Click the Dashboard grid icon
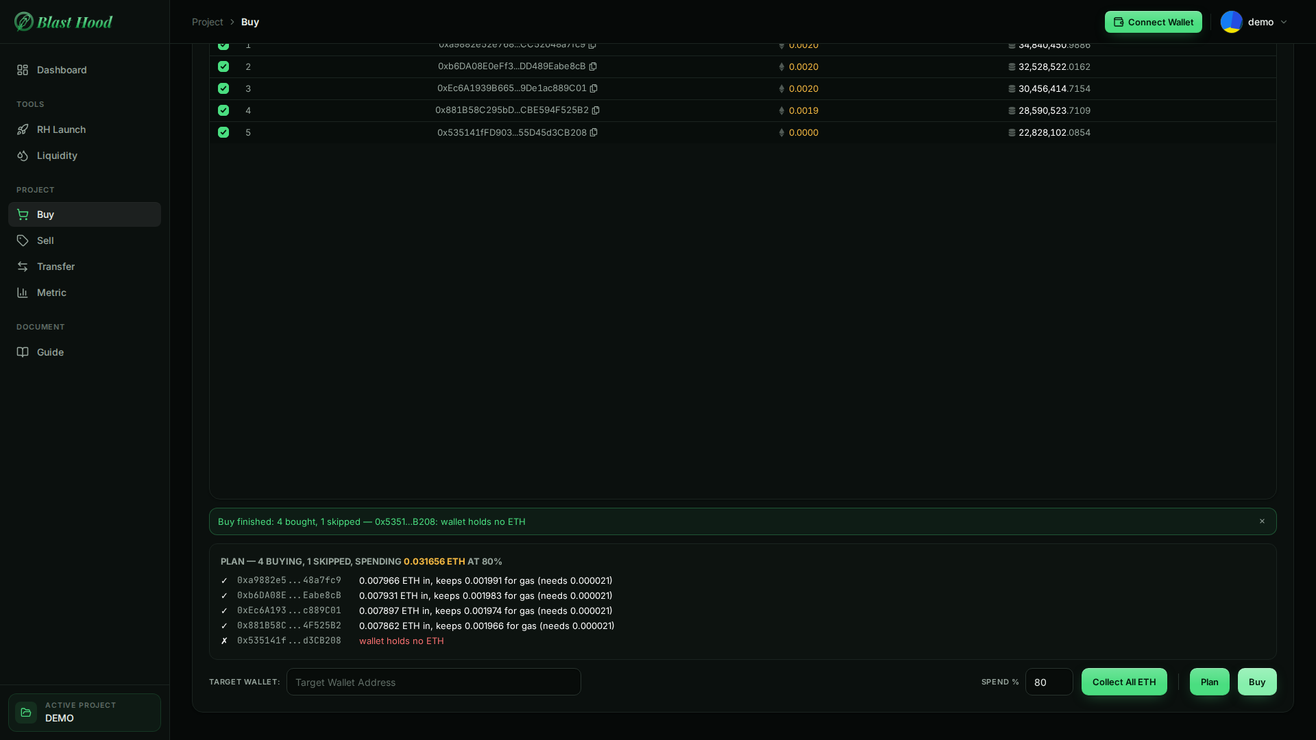Viewport: 1316px width, 740px height. (23, 70)
